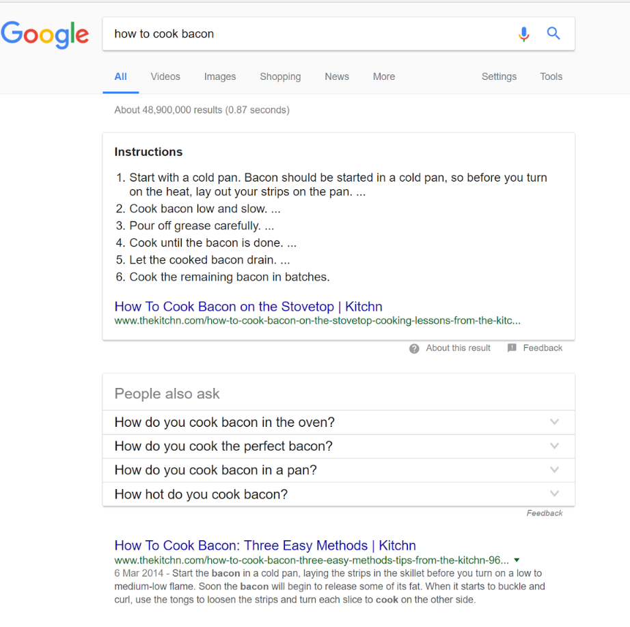The height and width of the screenshot is (627, 630).
Task: Expand 'How do you cook the perfect bacon?'
Action: coord(338,446)
